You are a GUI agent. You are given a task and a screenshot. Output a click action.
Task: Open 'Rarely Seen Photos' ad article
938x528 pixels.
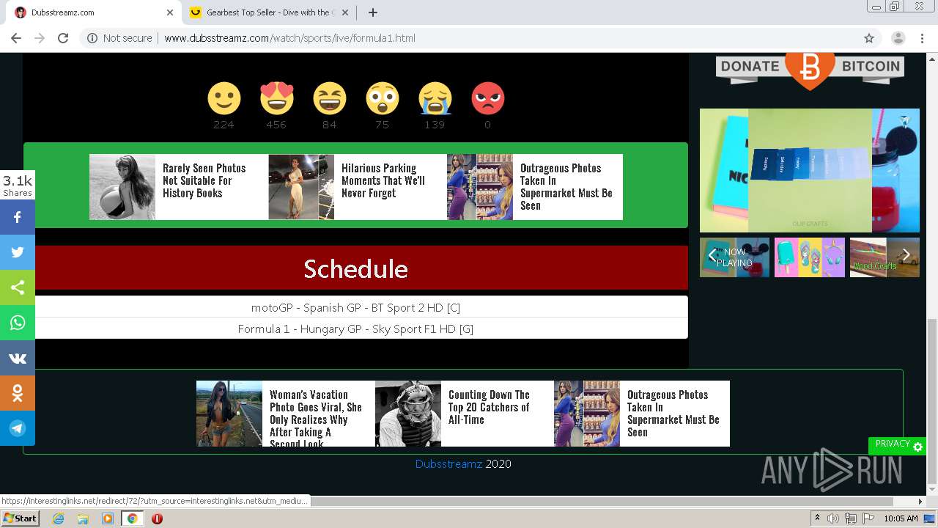click(178, 187)
